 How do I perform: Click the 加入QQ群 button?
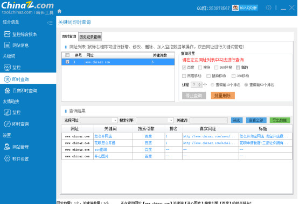click(x=248, y=8)
